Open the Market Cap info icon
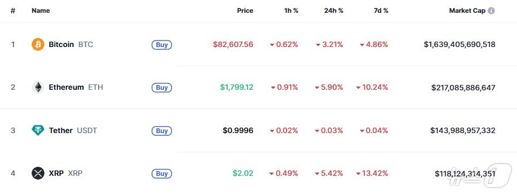The image size is (517, 194). tap(491, 11)
